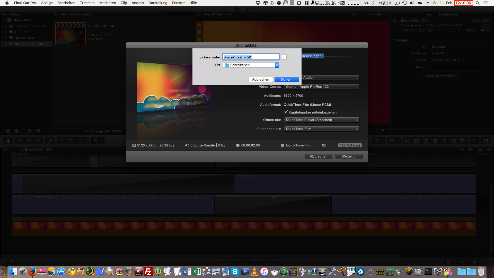Open the Transitions browser icon
This screenshot has width=494, height=278.
[x=435, y=141]
